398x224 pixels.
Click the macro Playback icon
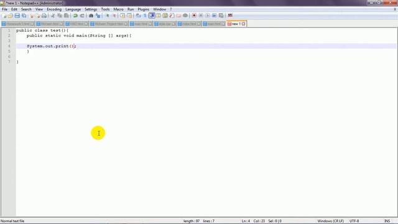tap(208, 16)
